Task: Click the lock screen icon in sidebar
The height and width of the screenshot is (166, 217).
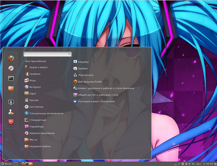Action: pos(11,102)
